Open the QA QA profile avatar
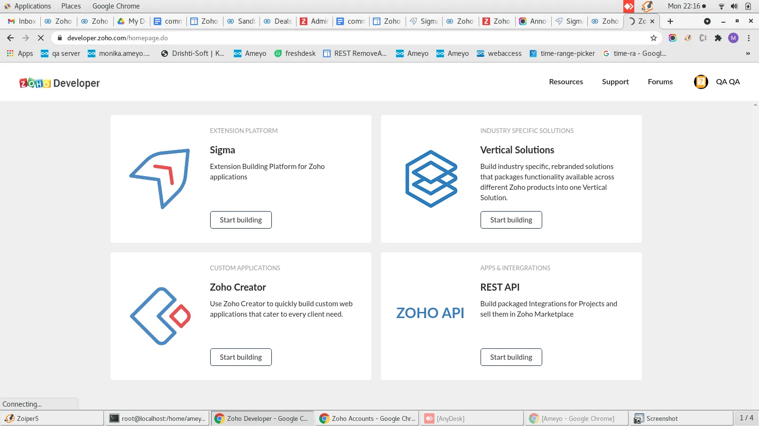 tap(701, 82)
